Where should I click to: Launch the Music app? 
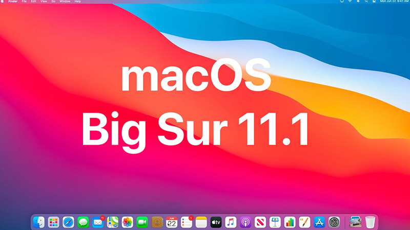[x=231, y=222]
